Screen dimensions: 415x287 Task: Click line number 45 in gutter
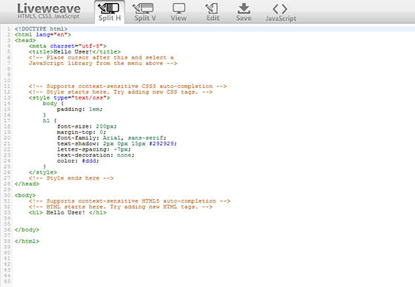pos(7,281)
